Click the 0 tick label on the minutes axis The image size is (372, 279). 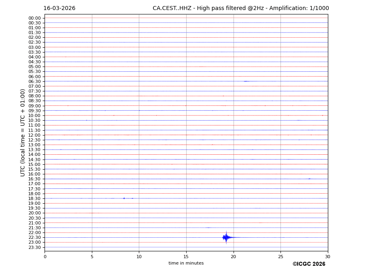pos(45,257)
